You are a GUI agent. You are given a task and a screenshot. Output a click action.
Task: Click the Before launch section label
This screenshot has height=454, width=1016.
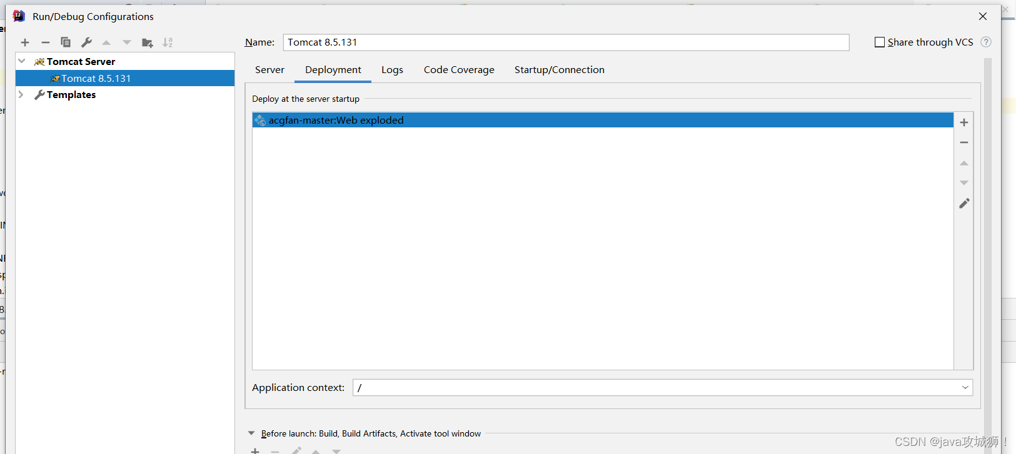pyautogui.click(x=371, y=433)
